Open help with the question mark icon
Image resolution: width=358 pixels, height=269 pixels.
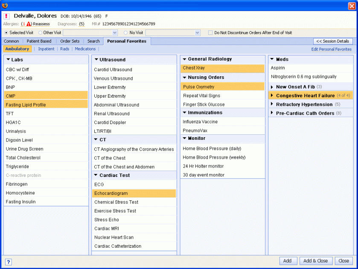(x=8, y=262)
